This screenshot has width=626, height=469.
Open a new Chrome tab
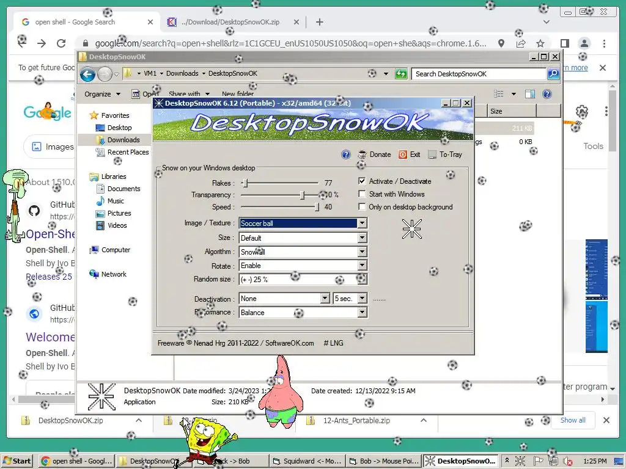(319, 22)
